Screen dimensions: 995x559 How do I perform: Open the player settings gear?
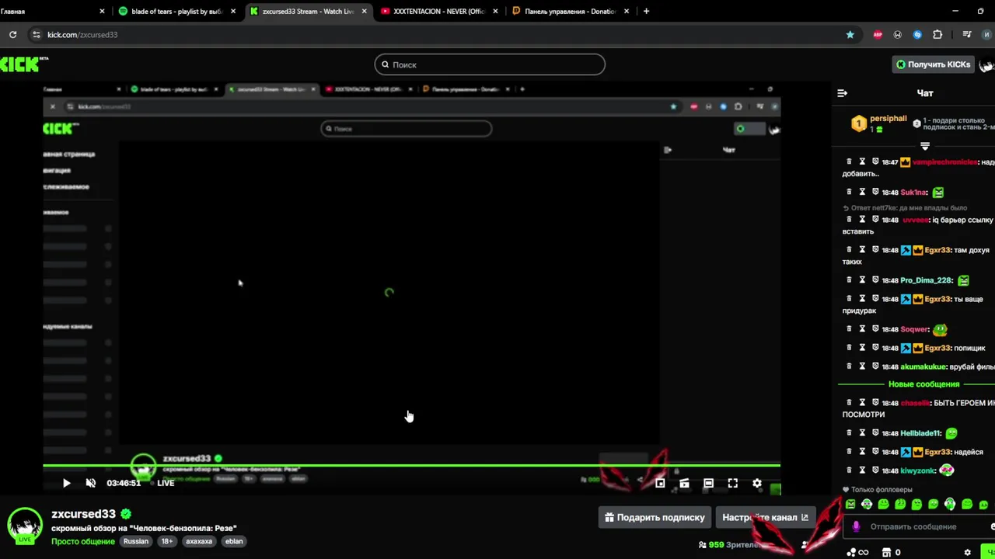(x=757, y=483)
